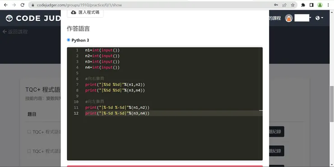Image resolution: width=334 pixels, height=167 pixels.
Task: Click the 作答語言 heading
Action: (x=78, y=28)
